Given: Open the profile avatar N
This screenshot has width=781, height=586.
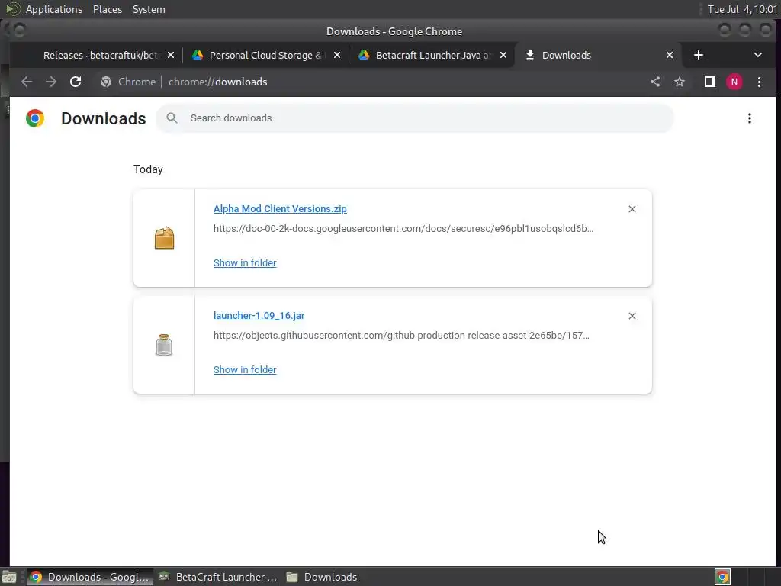Looking at the screenshot, I should [734, 82].
